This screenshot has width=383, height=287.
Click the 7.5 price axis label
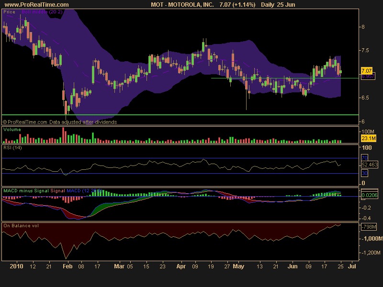tap(365, 50)
